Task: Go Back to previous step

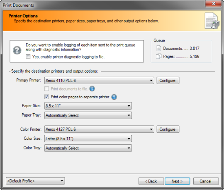Action: 151,181
